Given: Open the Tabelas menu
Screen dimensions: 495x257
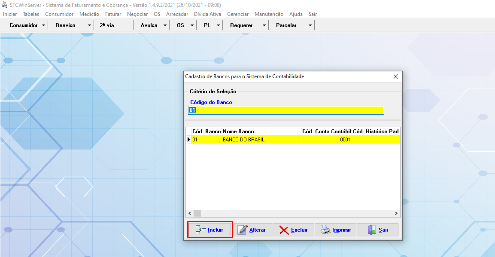Looking at the screenshot, I should coord(31,14).
